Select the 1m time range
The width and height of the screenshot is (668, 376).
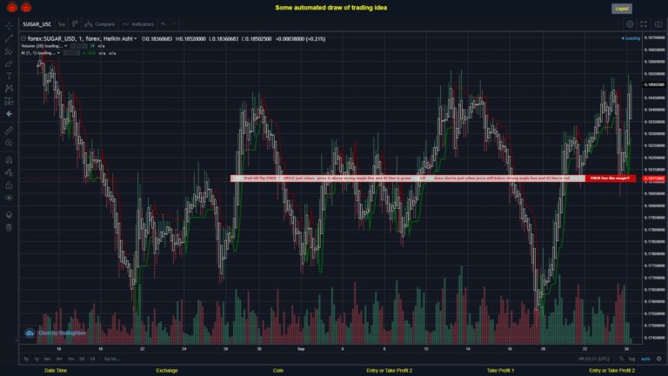click(x=70, y=359)
